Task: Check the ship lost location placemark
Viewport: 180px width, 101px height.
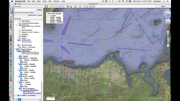Action: (x=18, y=30)
